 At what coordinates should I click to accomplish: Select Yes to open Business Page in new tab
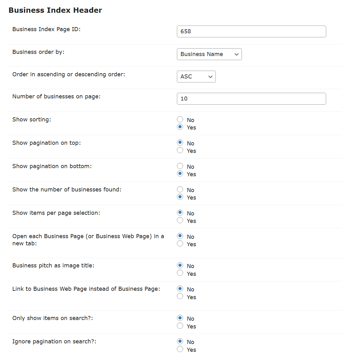180,244
